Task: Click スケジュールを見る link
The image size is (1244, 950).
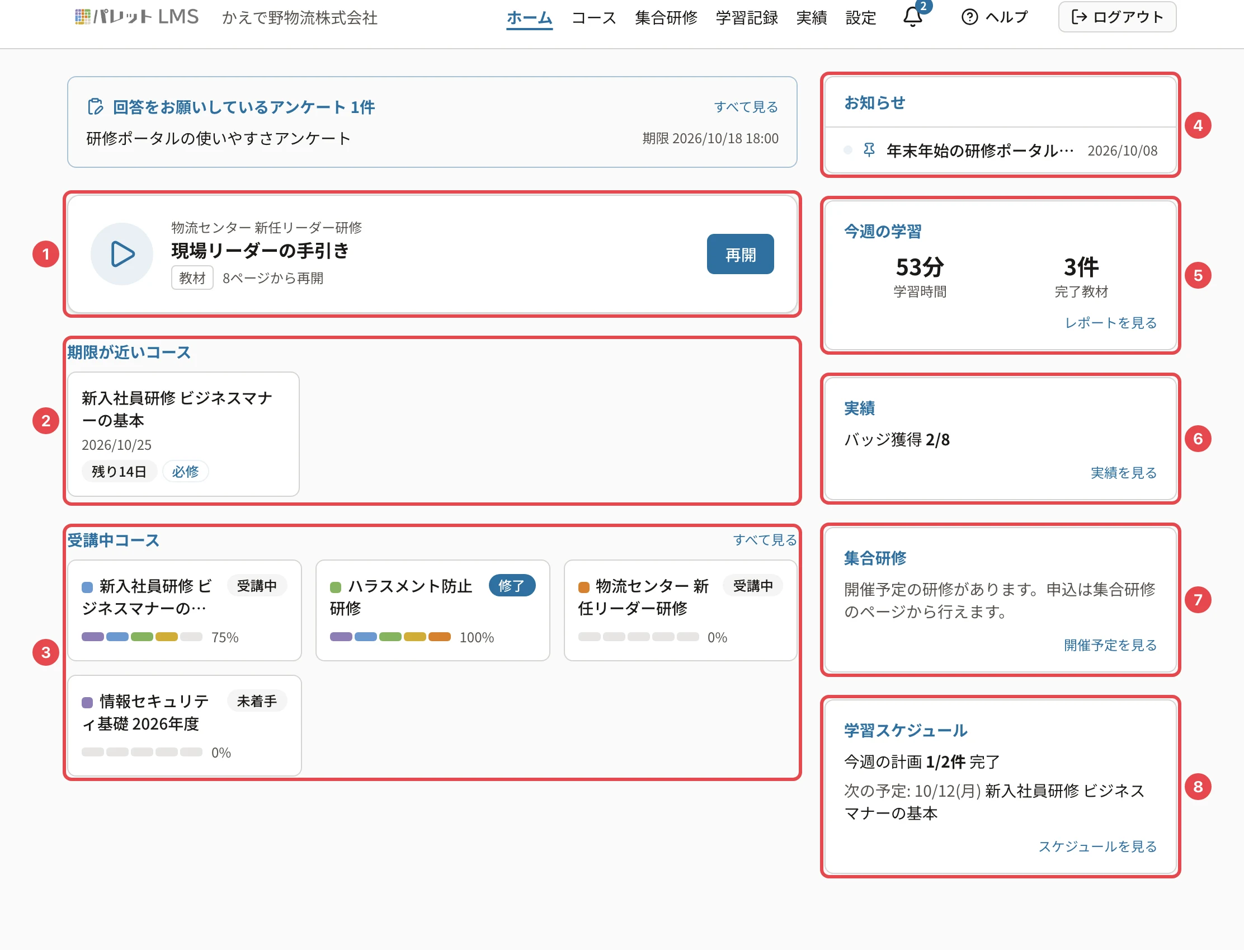Action: [x=1097, y=846]
